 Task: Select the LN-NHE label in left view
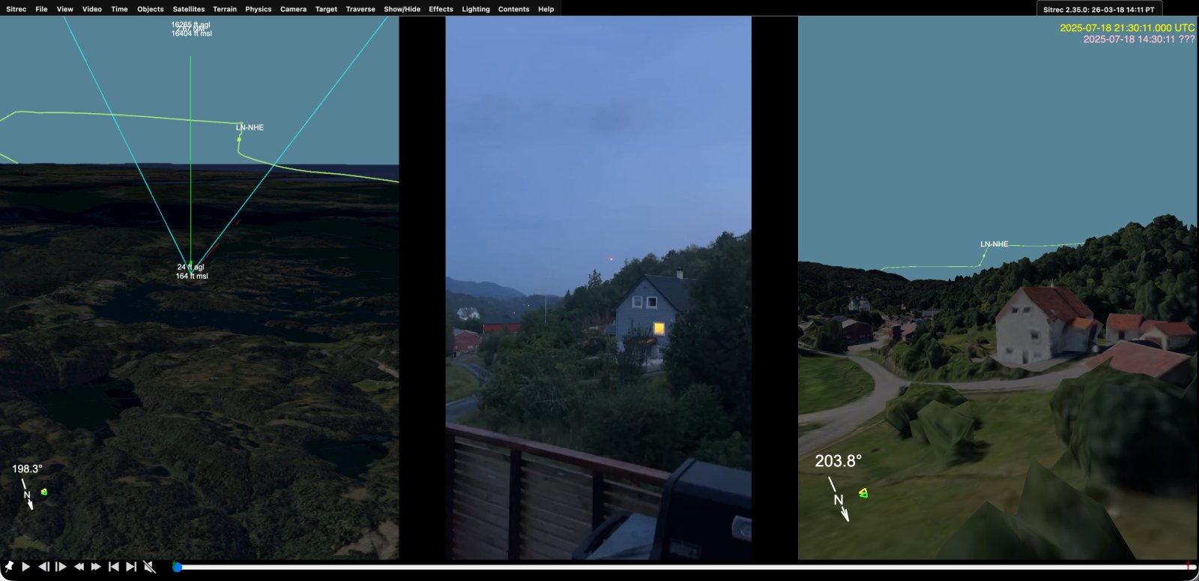250,127
